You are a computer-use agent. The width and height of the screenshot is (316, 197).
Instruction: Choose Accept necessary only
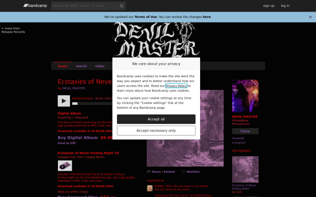coord(156,131)
